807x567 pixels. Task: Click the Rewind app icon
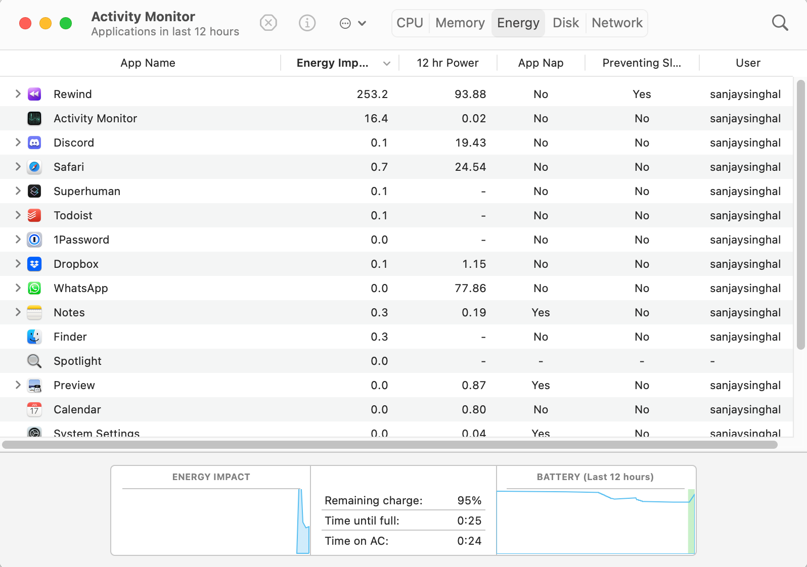point(34,94)
